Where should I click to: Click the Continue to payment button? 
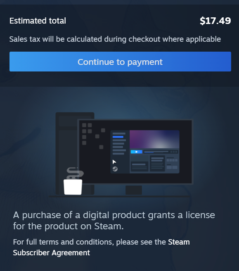(x=120, y=62)
